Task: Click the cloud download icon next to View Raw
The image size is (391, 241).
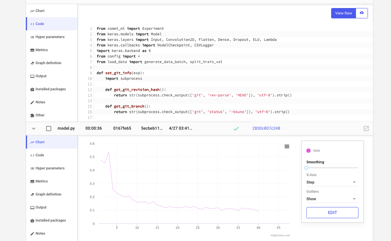Action: coord(362,13)
